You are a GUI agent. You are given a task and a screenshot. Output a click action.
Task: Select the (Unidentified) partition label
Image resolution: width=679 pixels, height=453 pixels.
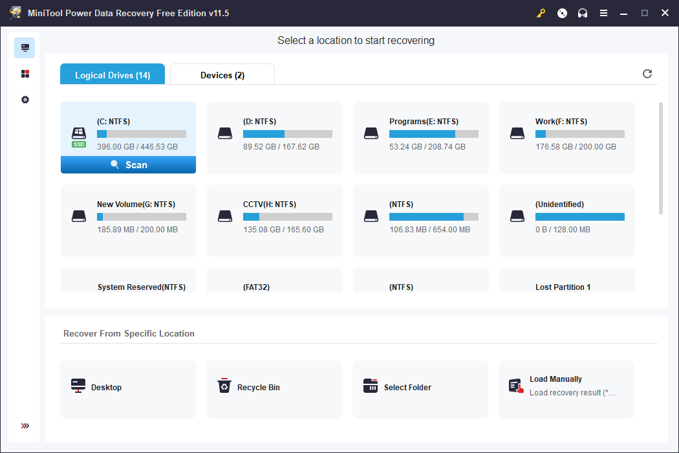559,204
